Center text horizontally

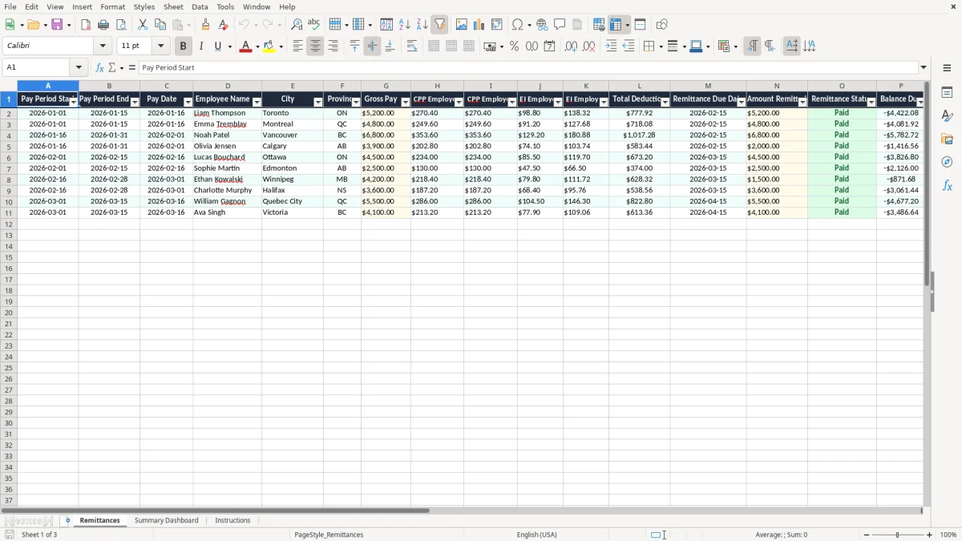coord(315,46)
